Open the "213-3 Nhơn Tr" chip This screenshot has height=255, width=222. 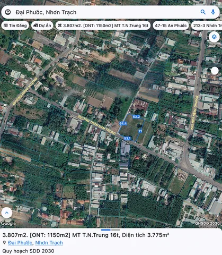pyautogui.click(x=207, y=25)
